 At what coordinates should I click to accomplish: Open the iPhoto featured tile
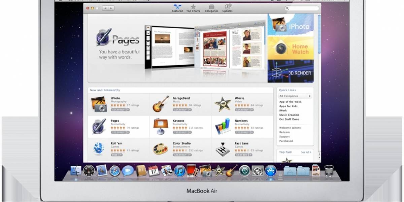tap(291, 25)
